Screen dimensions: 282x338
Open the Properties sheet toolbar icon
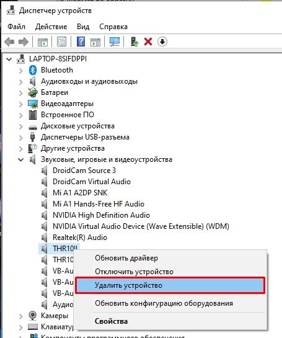pyautogui.click(x=61, y=42)
